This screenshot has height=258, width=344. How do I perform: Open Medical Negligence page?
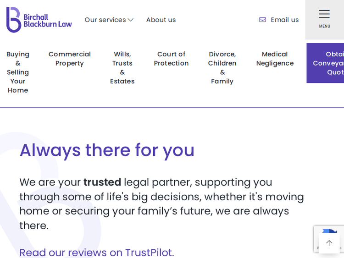[275, 59]
